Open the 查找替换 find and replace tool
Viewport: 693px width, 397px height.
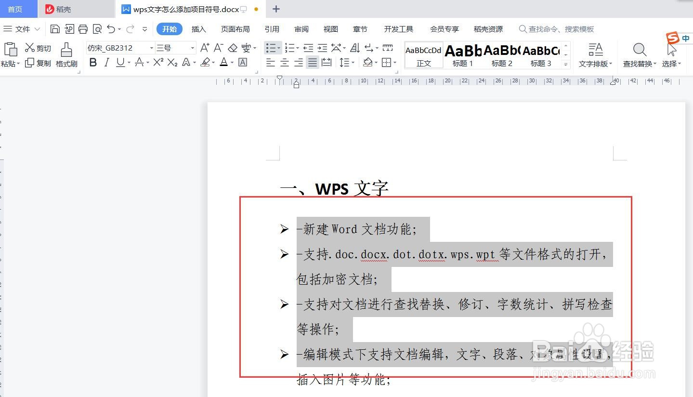pos(639,54)
